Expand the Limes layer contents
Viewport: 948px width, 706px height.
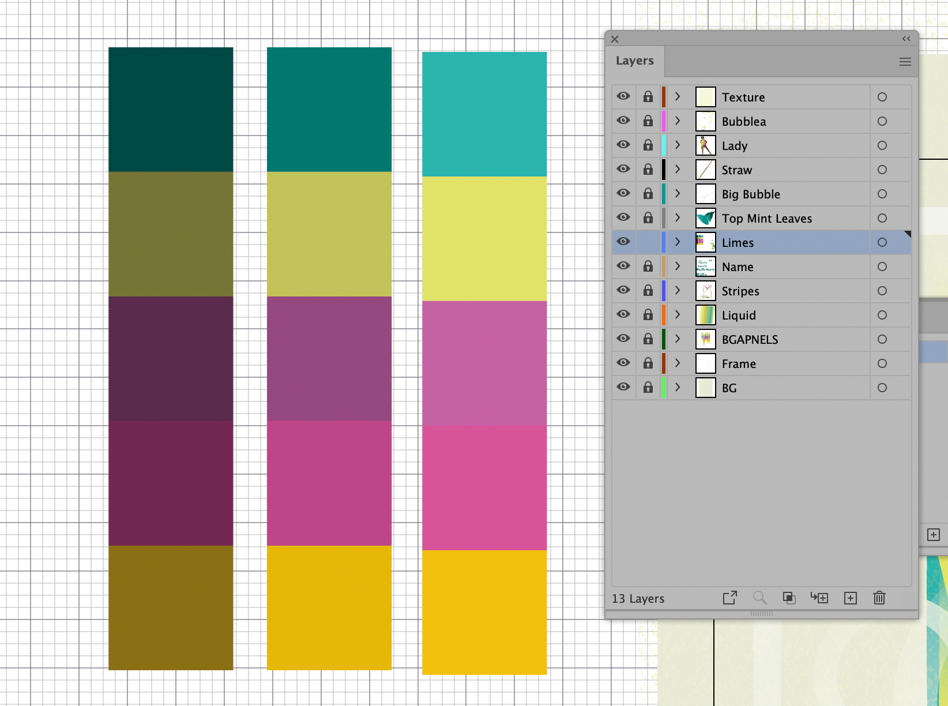tap(678, 242)
